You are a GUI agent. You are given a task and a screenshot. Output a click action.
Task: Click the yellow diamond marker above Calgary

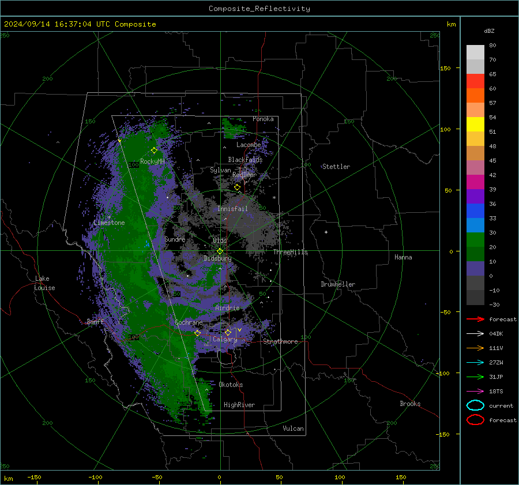(228, 332)
